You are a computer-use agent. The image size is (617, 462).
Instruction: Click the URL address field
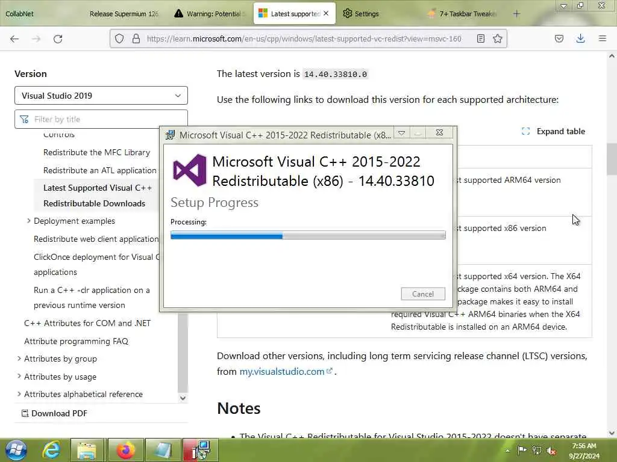(304, 38)
